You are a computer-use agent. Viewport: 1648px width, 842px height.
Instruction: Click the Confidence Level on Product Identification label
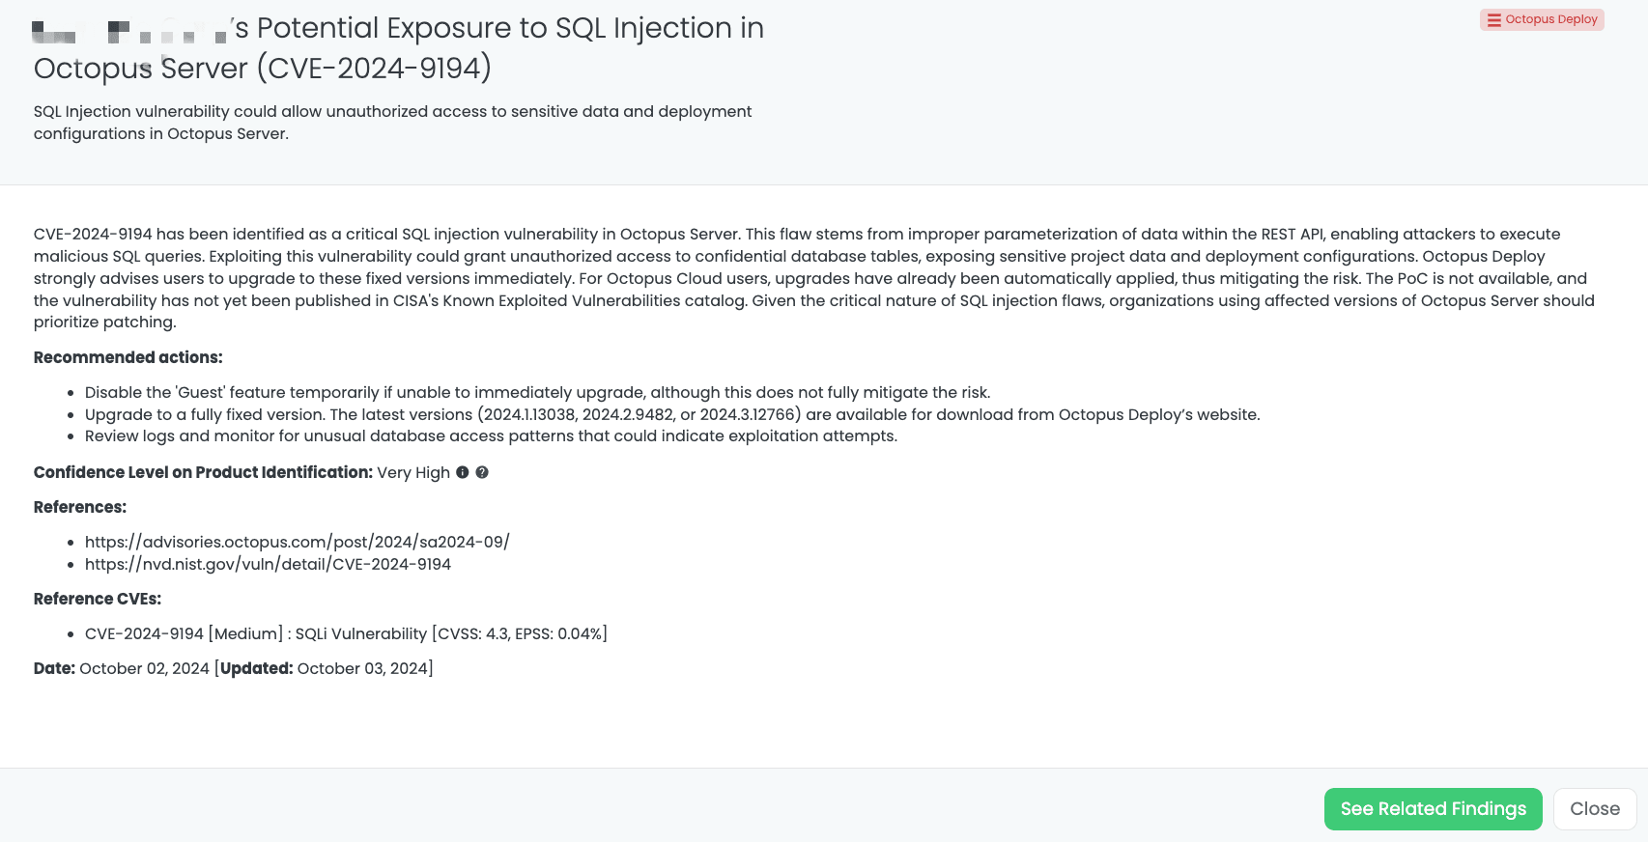coord(203,472)
